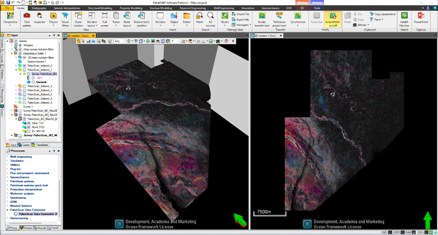Select the TWT radio button

tap(33, 78)
